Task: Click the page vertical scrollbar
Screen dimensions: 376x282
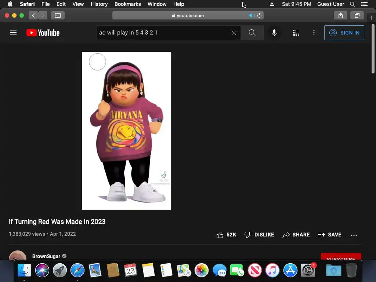Action: (373, 49)
